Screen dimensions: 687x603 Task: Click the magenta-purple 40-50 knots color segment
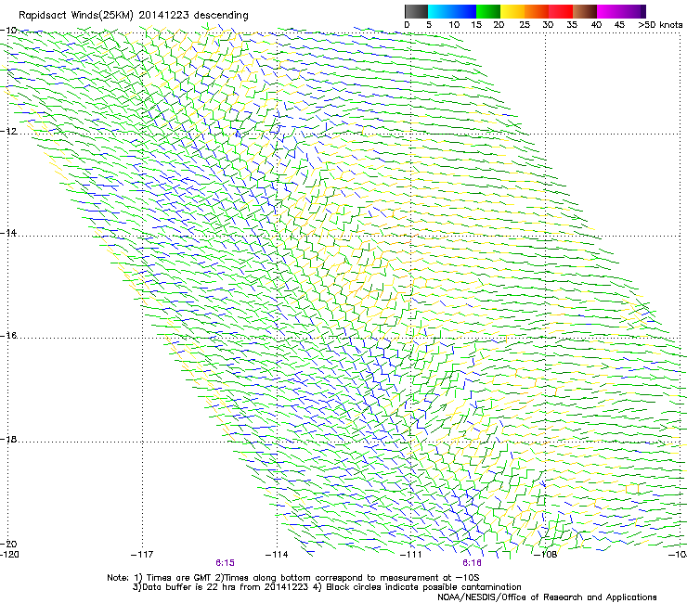pyautogui.click(x=621, y=11)
